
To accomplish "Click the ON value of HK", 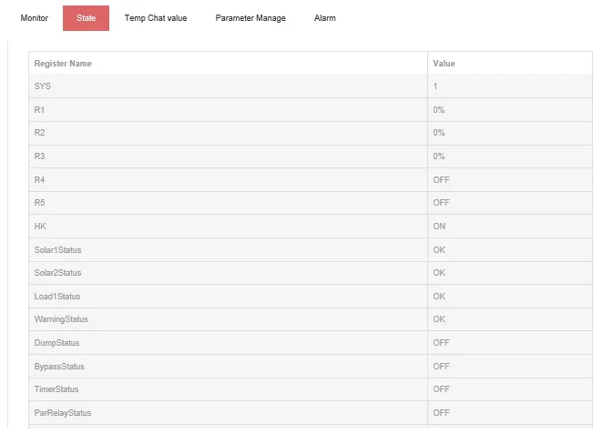I will [439, 227].
